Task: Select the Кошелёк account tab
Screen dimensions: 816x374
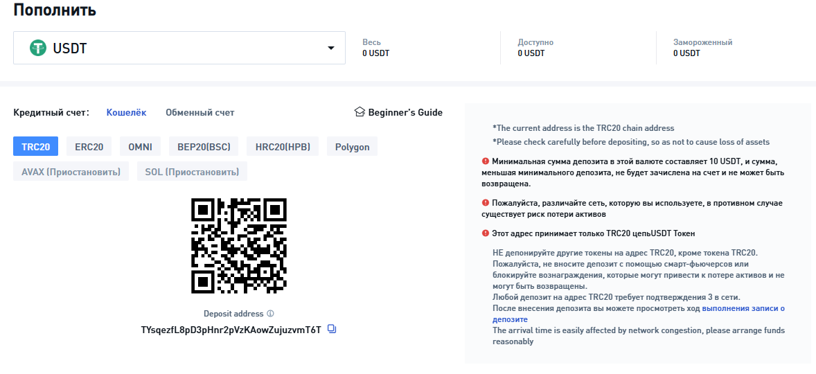Action: tap(127, 112)
